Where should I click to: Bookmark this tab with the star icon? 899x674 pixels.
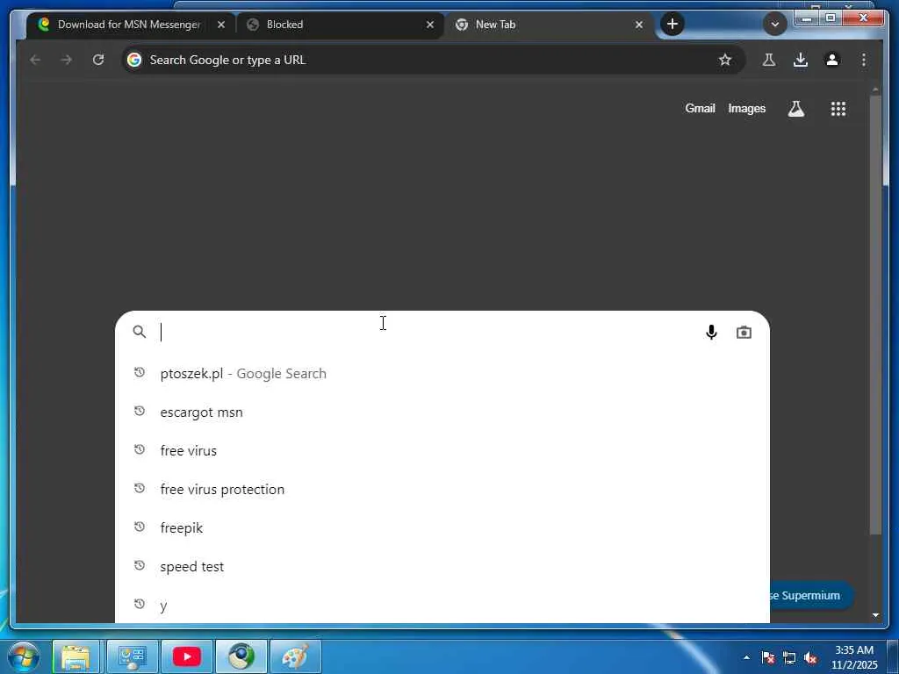(x=725, y=60)
